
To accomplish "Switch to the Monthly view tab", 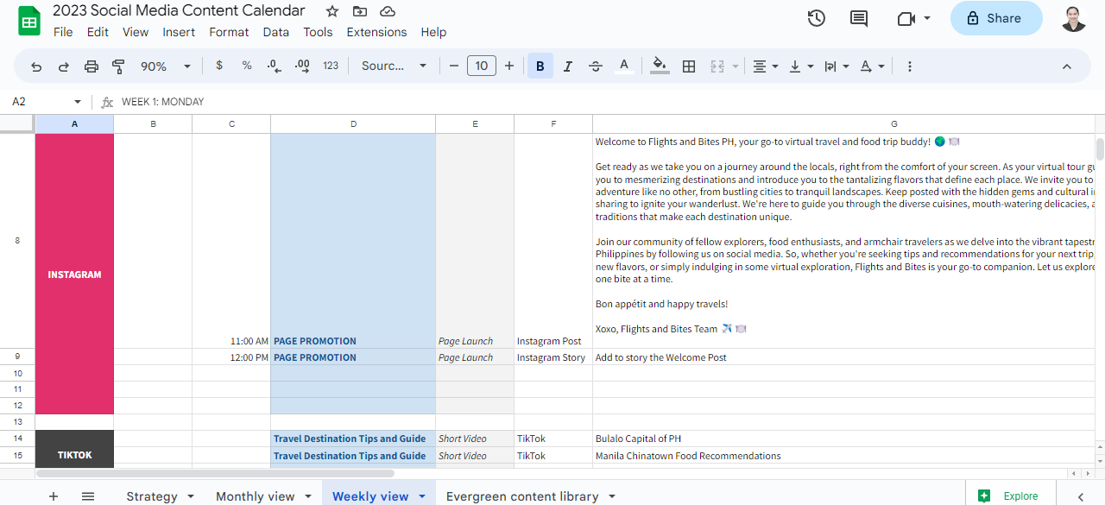I will point(256,496).
